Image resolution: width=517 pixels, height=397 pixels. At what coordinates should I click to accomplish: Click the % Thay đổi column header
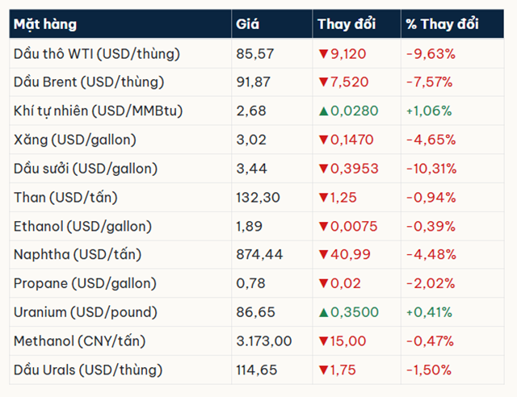tap(442, 24)
